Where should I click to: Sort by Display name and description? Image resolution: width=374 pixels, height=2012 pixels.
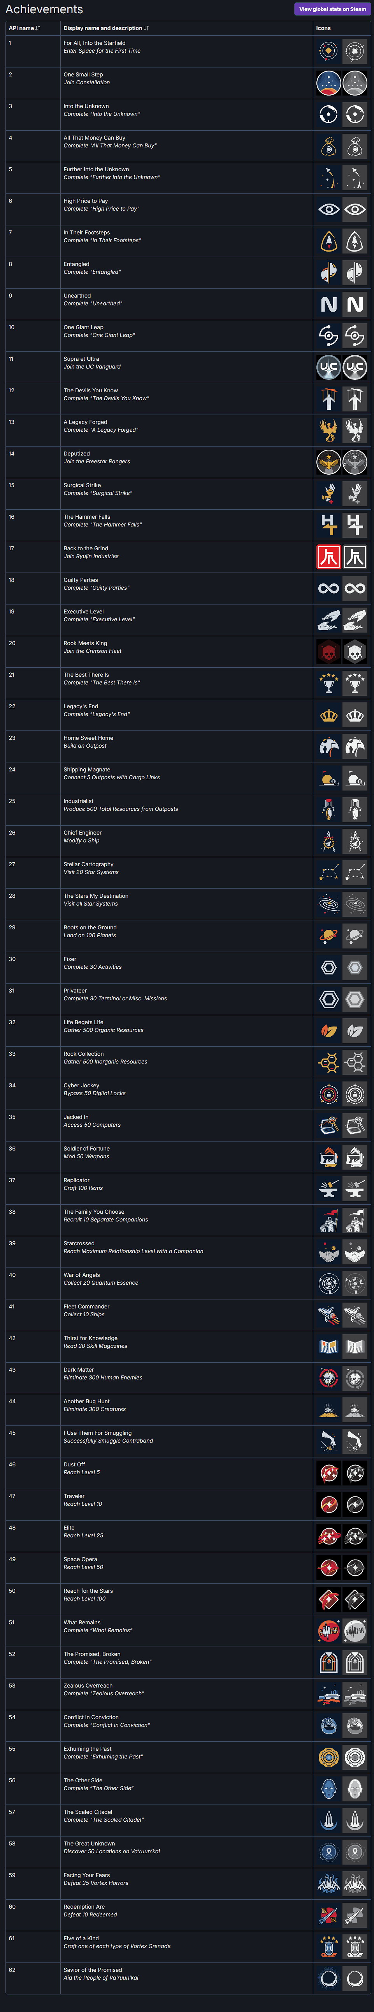[x=106, y=28]
